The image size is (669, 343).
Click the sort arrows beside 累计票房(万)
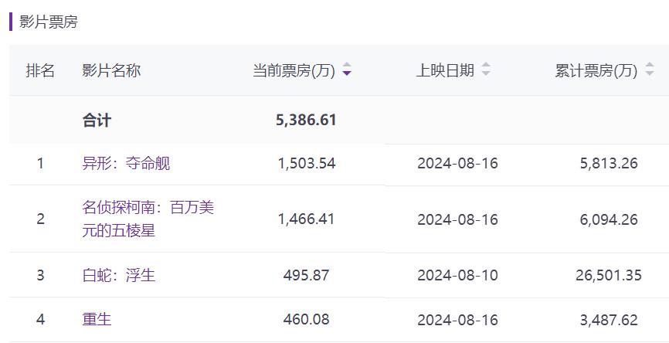tap(649, 70)
